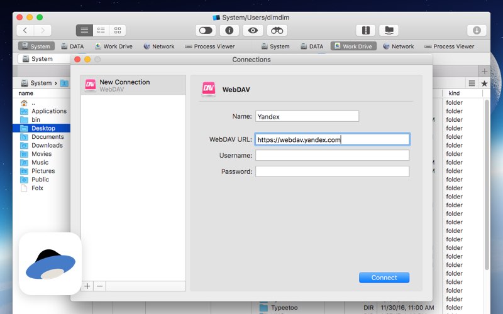Select Work Drive in left panel bar
The image size is (503, 314).
[114, 46]
